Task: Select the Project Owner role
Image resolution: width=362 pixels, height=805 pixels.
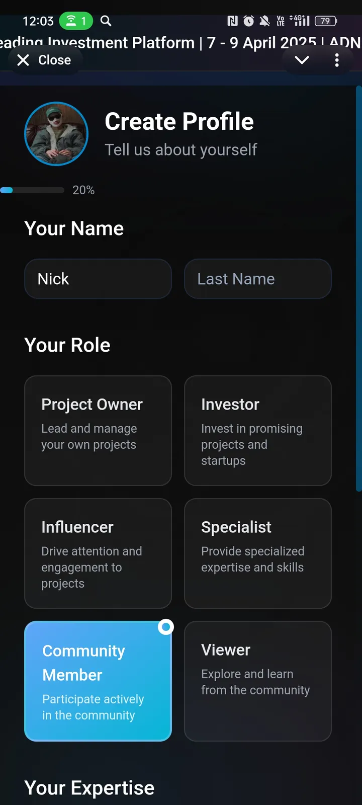Action: [98, 431]
